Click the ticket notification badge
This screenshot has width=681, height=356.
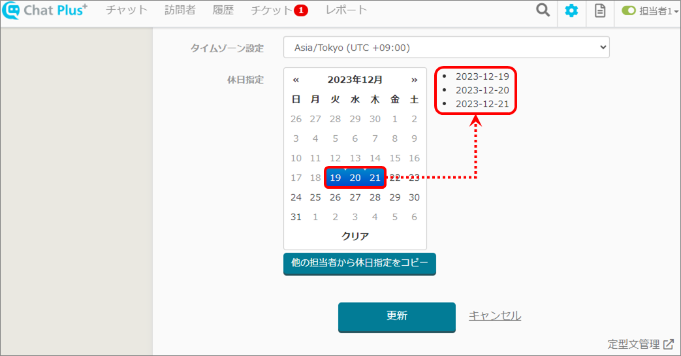[300, 10]
